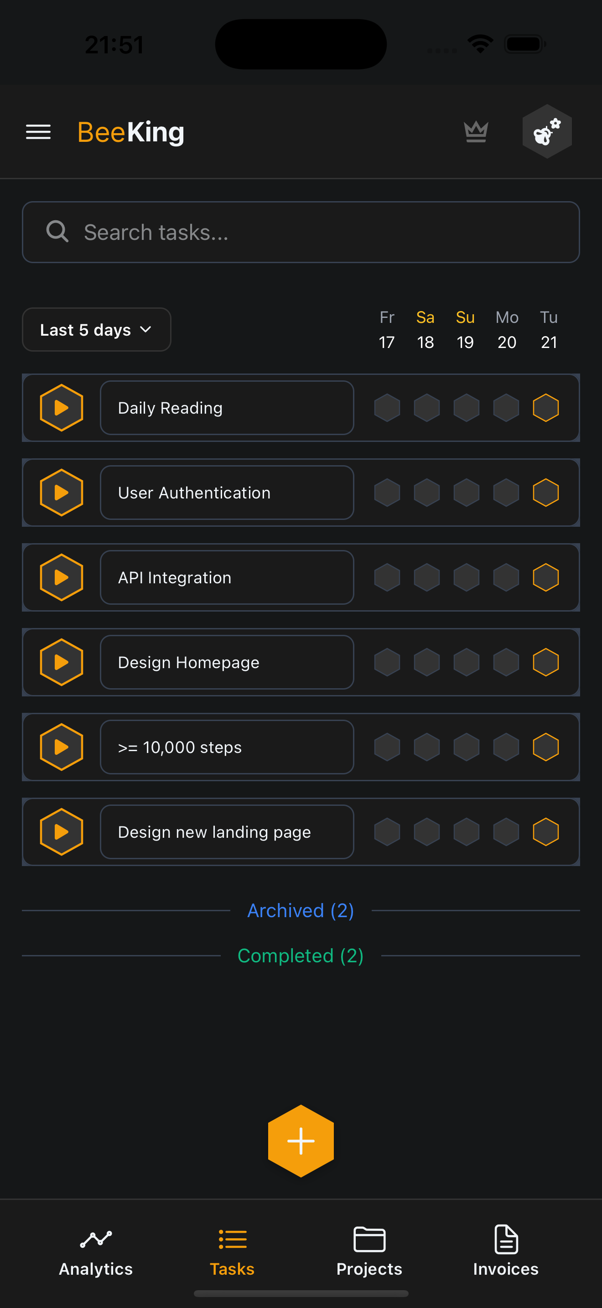Select the Su 19 day header

point(466,330)
